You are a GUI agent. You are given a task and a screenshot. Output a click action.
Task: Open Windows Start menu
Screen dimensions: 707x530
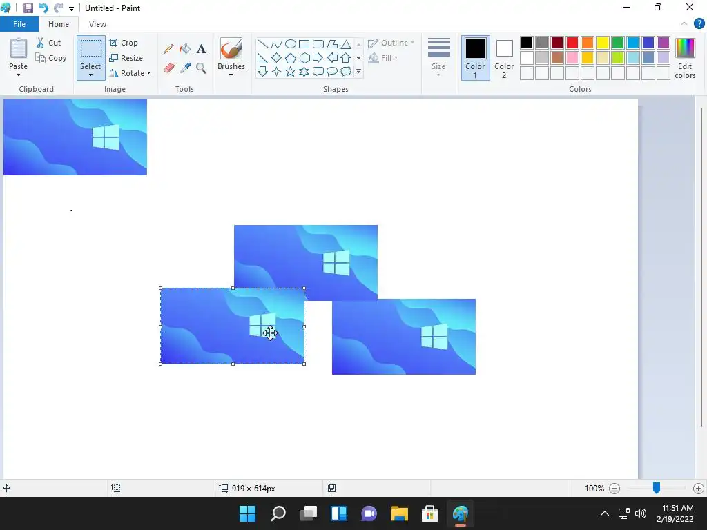click(x=247, y=513)
